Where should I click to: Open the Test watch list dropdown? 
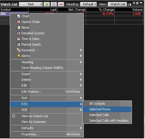(31, 4)
